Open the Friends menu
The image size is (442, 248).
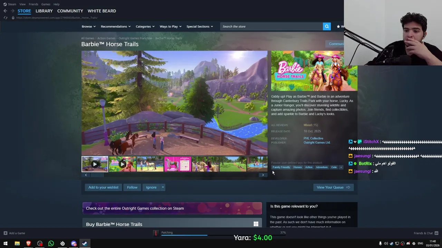33,4
